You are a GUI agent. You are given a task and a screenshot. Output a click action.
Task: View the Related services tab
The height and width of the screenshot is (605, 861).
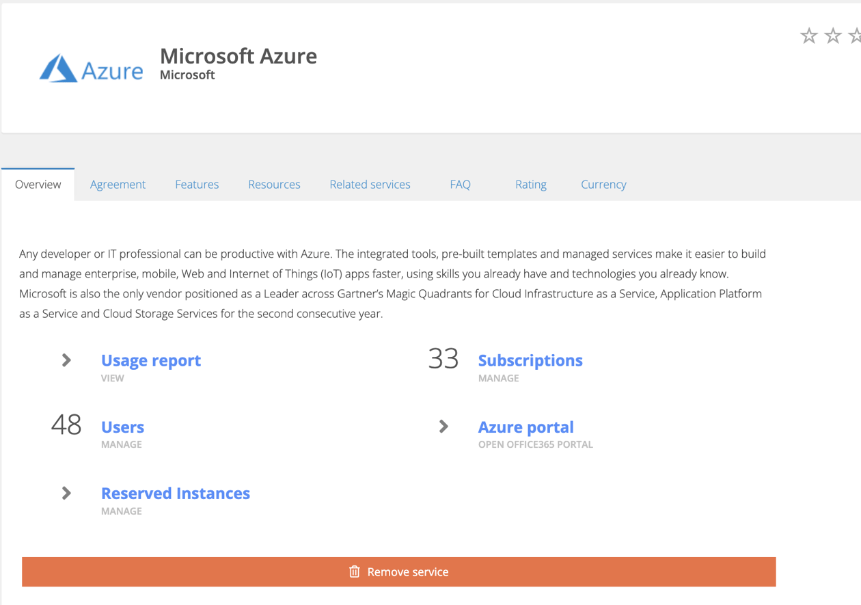[x=370, y=184]
